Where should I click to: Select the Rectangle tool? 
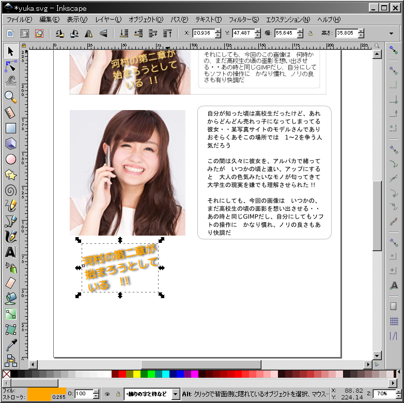click(x=10, y=128)
